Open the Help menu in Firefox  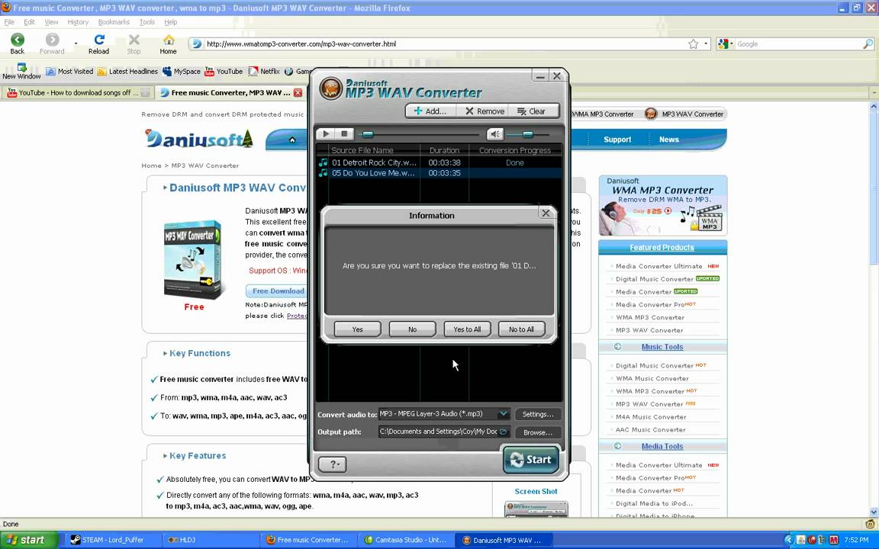[170, 22]
